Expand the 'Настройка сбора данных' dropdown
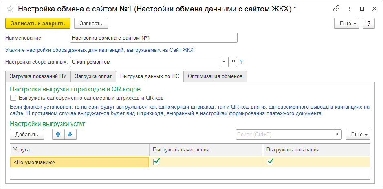 [224, 62]
